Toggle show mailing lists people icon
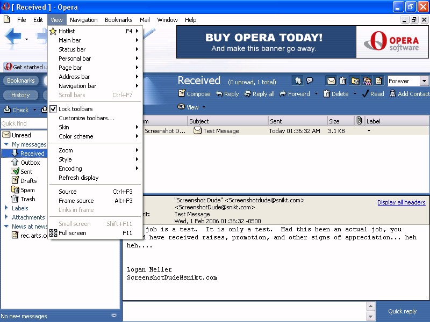This screenshot has height=322, width=430. coord(367,81)
